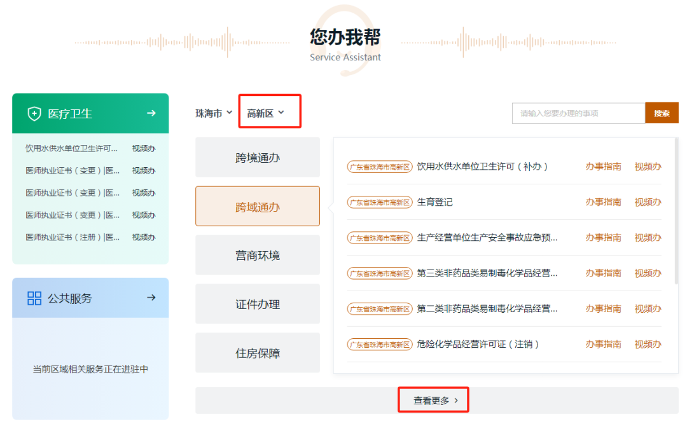Open the 高新区 district dropdown

(265, 111)
